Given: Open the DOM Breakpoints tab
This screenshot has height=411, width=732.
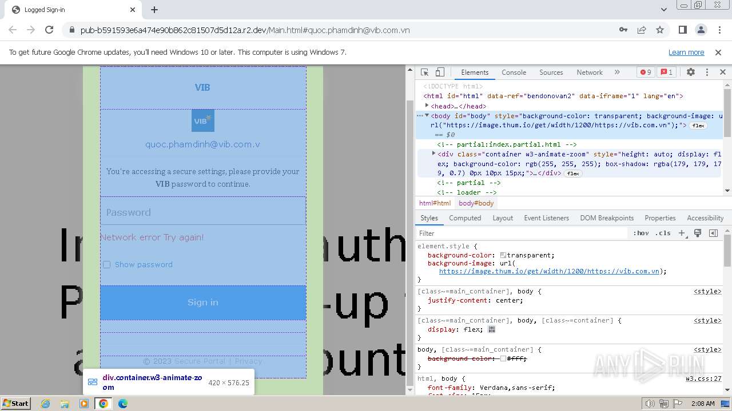Looking at the screenshot, I should point(607,218).
